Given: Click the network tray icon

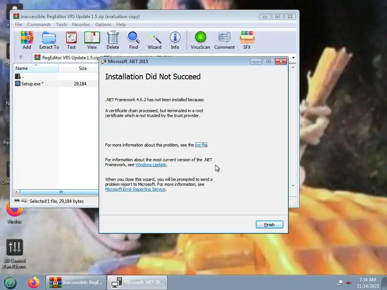Looking at the screenshot, I should click(340, 283).
